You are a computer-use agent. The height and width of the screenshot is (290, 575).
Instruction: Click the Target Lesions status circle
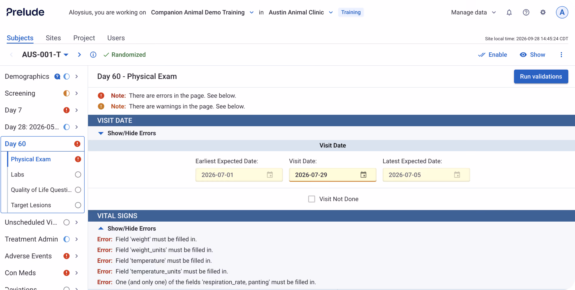tap(78, 205)
